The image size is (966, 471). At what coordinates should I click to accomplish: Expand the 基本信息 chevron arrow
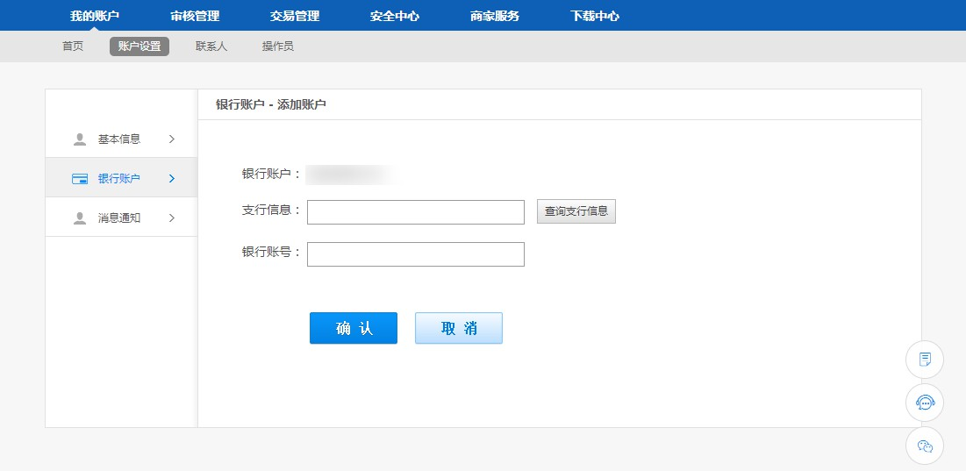tap(172, 139)
